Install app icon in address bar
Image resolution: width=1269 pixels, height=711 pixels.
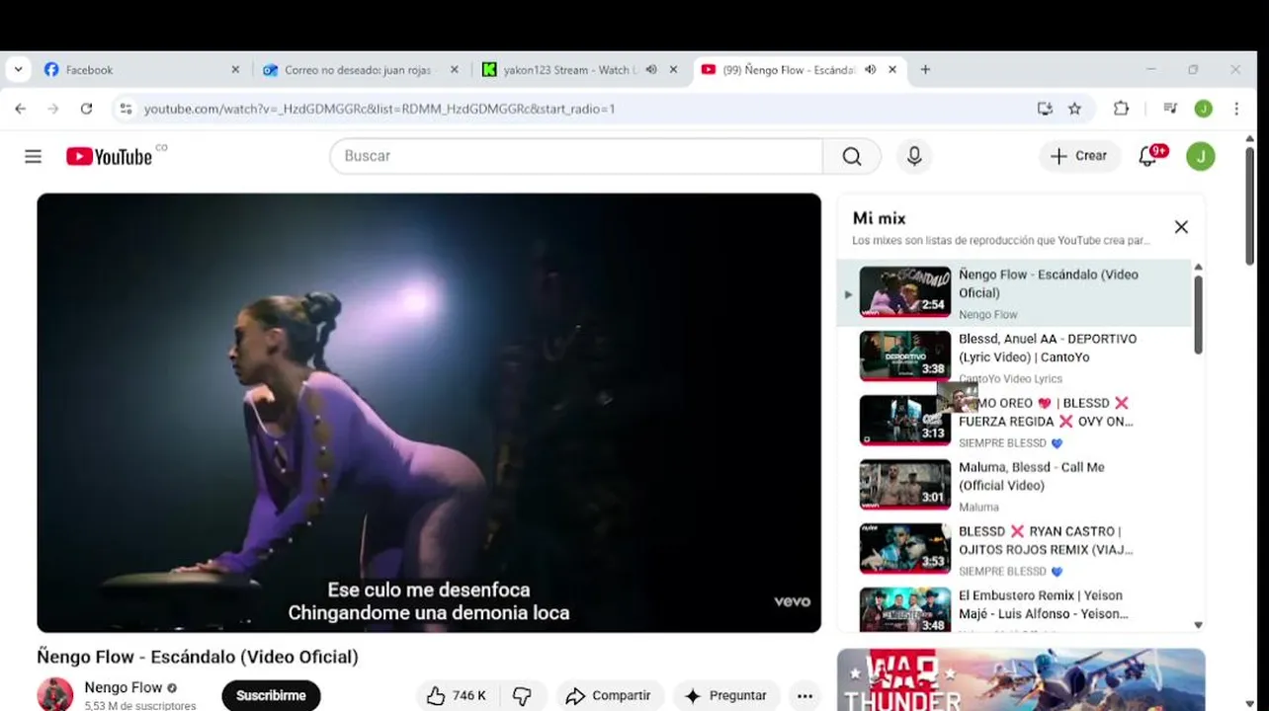tap(1045, 109)
